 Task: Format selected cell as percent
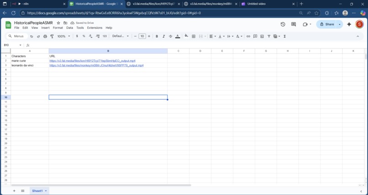[84, 36]
